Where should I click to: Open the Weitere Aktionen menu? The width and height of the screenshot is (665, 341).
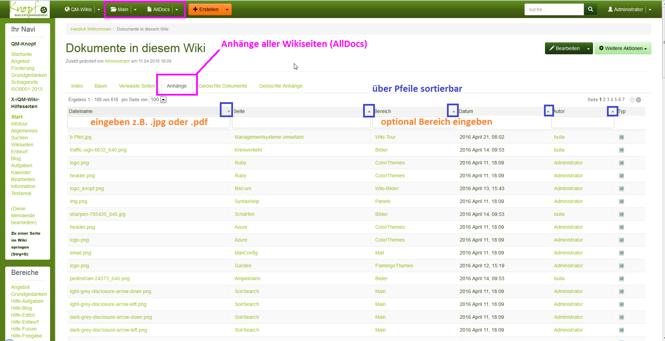click(623, 49)
